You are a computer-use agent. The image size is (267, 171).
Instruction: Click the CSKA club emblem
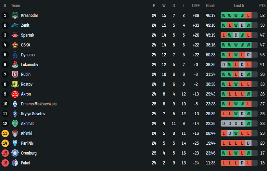point(15,45)
